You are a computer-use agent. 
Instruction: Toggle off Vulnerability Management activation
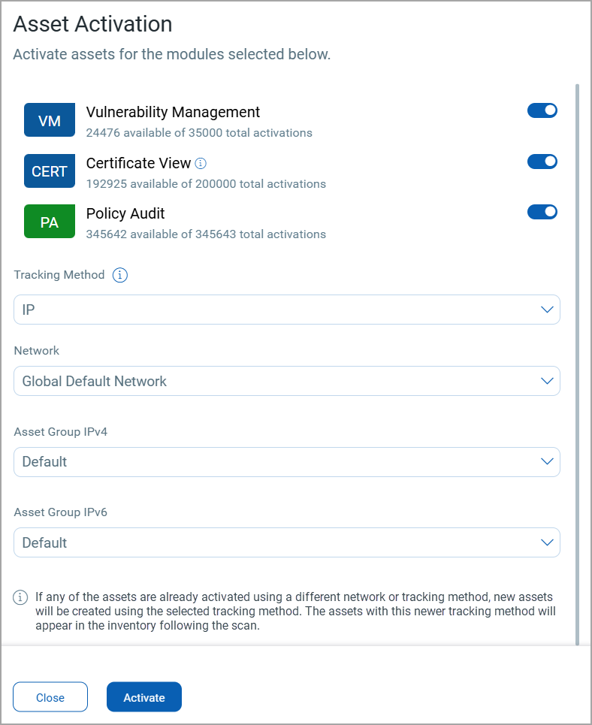point(542,111)
